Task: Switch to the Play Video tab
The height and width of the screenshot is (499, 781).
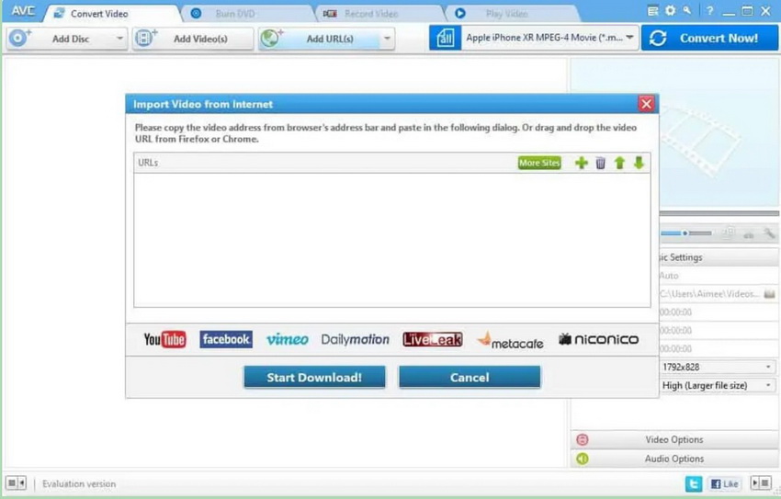Action: click(x=505, y=14)
